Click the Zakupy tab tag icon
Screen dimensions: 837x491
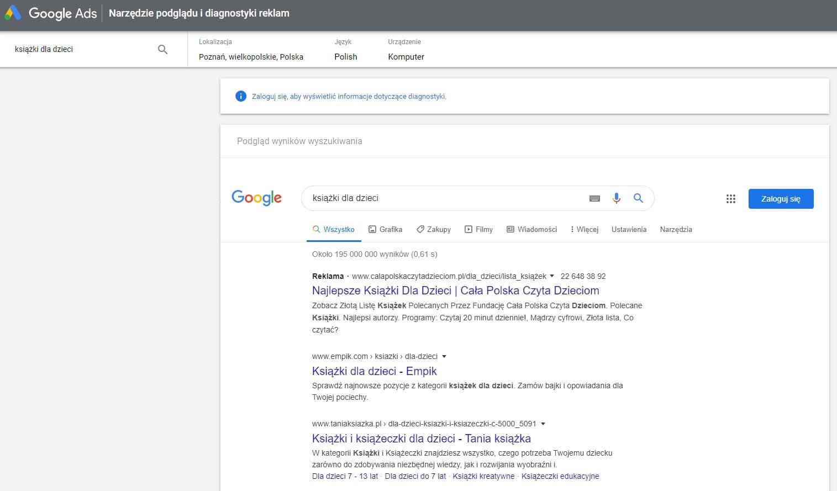tap(420, 229)
